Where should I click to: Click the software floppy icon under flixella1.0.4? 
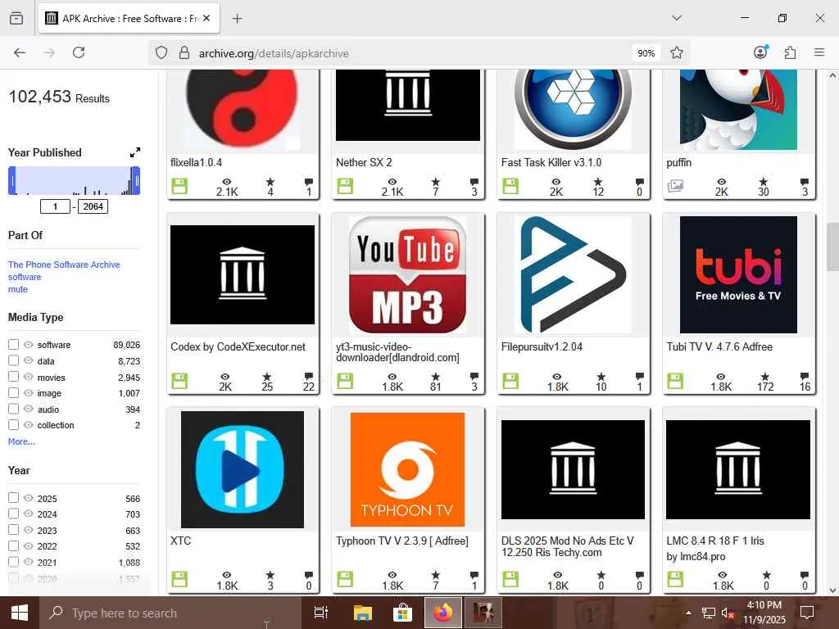[x=179, y=186]
